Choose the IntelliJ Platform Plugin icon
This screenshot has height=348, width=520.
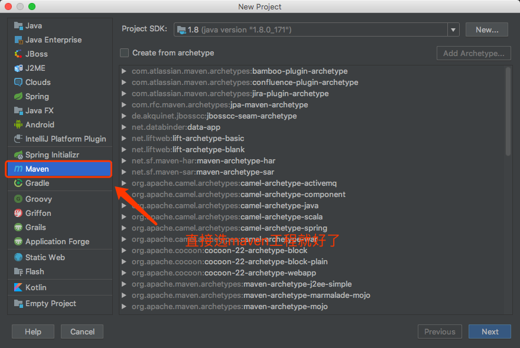18,139
